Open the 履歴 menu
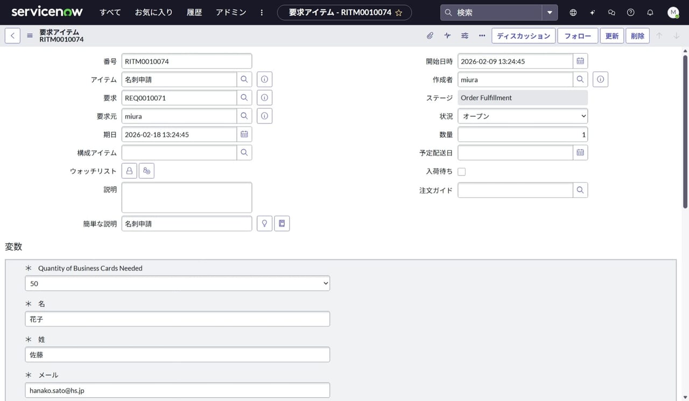The width and height of the screenshot is (689, 401). click(194, 12)
